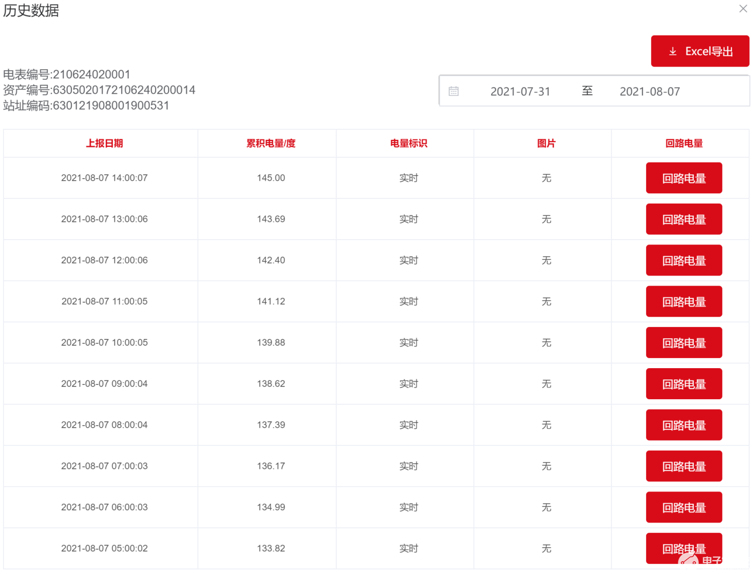Click the 上报日期 column header
Viewport: 753px width, 574px height.
click(x=105, y=143)
